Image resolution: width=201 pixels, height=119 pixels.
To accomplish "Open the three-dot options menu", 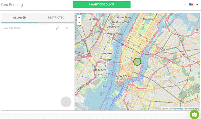I will coord(185,5).
